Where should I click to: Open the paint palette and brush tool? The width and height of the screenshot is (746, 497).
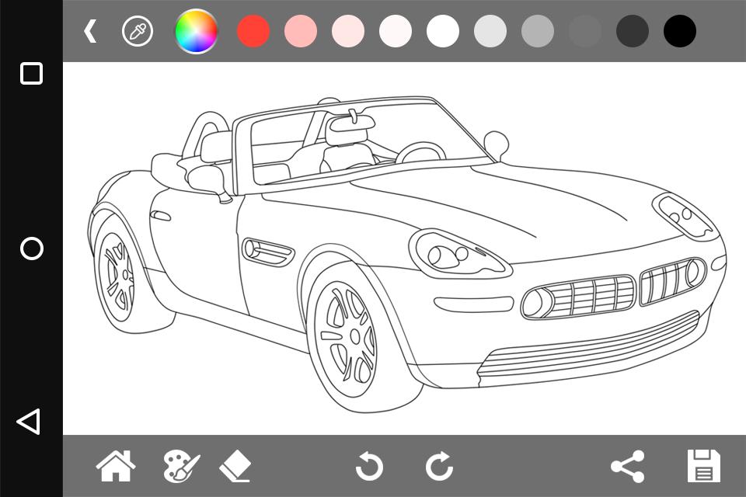click(x=182, y=467)
